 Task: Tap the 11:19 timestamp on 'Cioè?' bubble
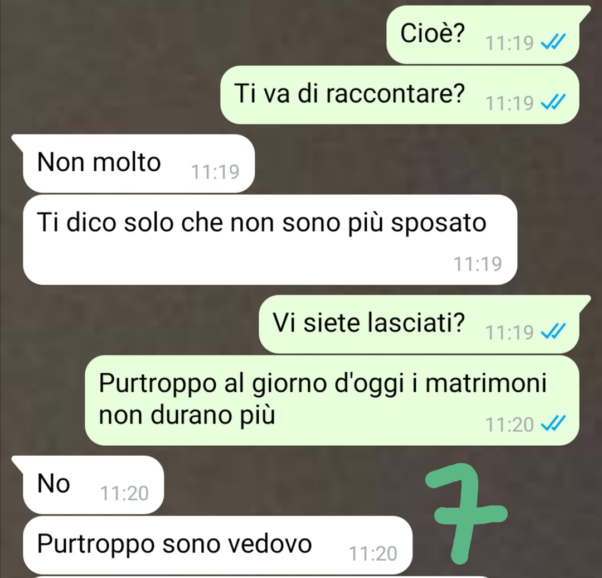tap(509, 42)
